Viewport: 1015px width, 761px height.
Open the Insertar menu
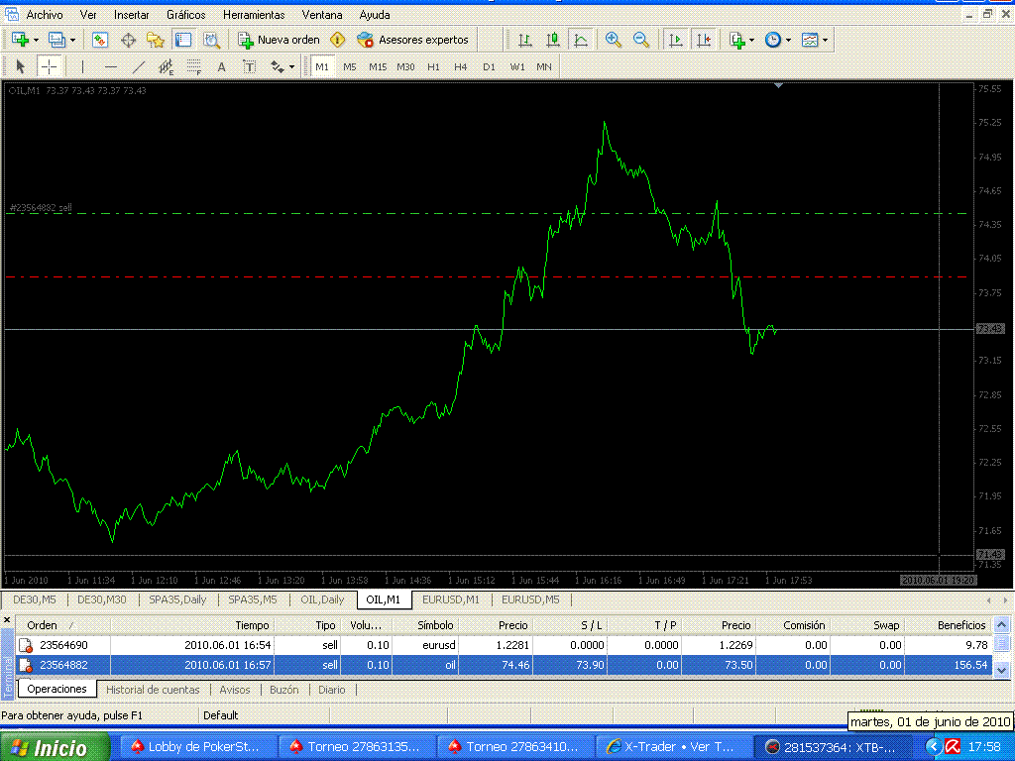132,14
